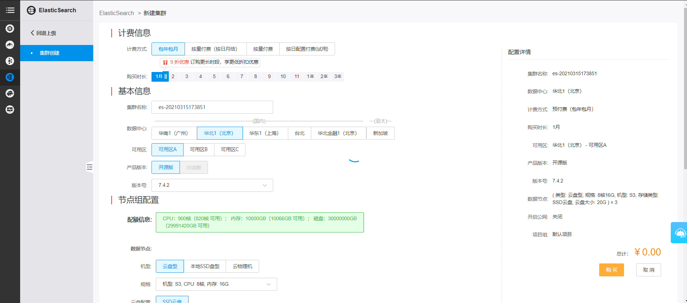Open the hamburger menu icon

[10, 10]
